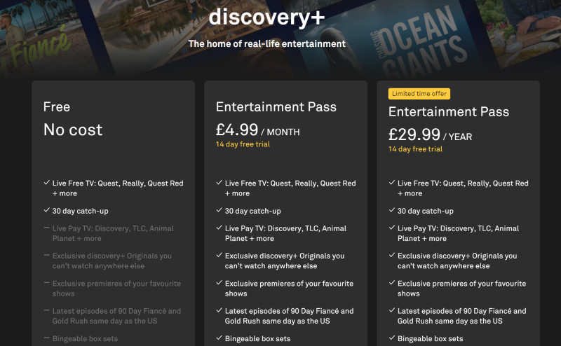
Task: Click greyed Bingeable box sets text in Free plan
Action: (x=85, y=338)
